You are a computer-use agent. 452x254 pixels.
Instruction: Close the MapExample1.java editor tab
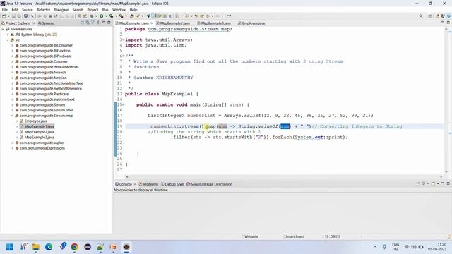click(x=152, y=23)
